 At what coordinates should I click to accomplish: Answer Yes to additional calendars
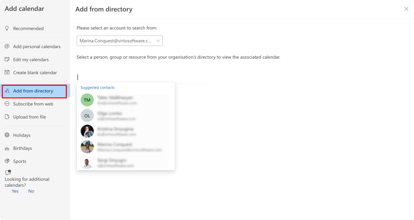(15, 191)
